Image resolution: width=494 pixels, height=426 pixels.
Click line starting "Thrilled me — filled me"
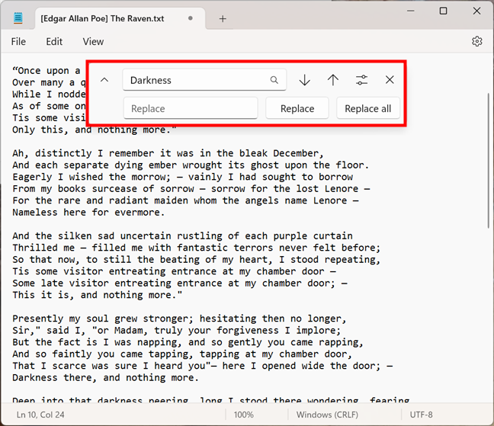pyautogui.click(x=196, y=248)
